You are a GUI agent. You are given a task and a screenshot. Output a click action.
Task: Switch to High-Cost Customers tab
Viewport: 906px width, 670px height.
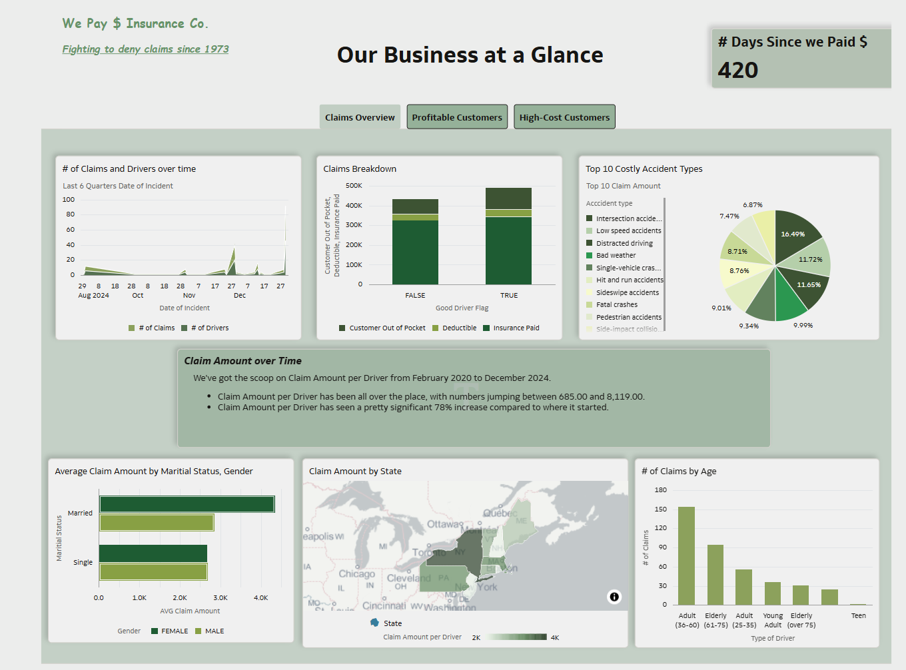[564, 117]
